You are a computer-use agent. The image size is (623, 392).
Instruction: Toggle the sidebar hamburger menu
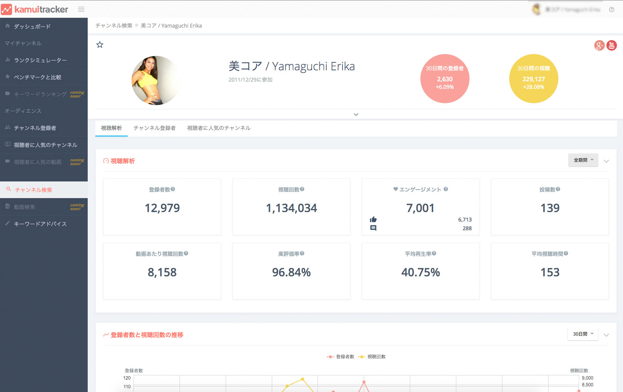81,9
